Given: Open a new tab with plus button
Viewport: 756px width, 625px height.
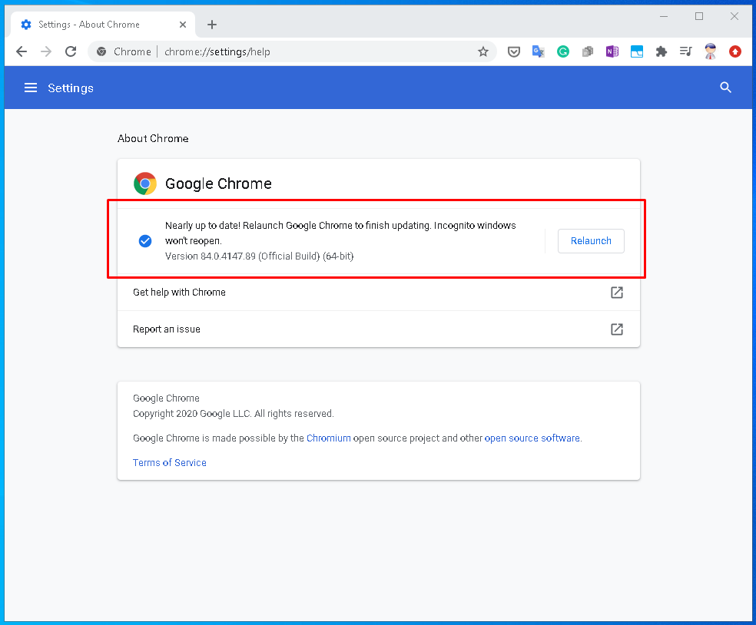Looking at the screenshot, I should coord(211,25).
